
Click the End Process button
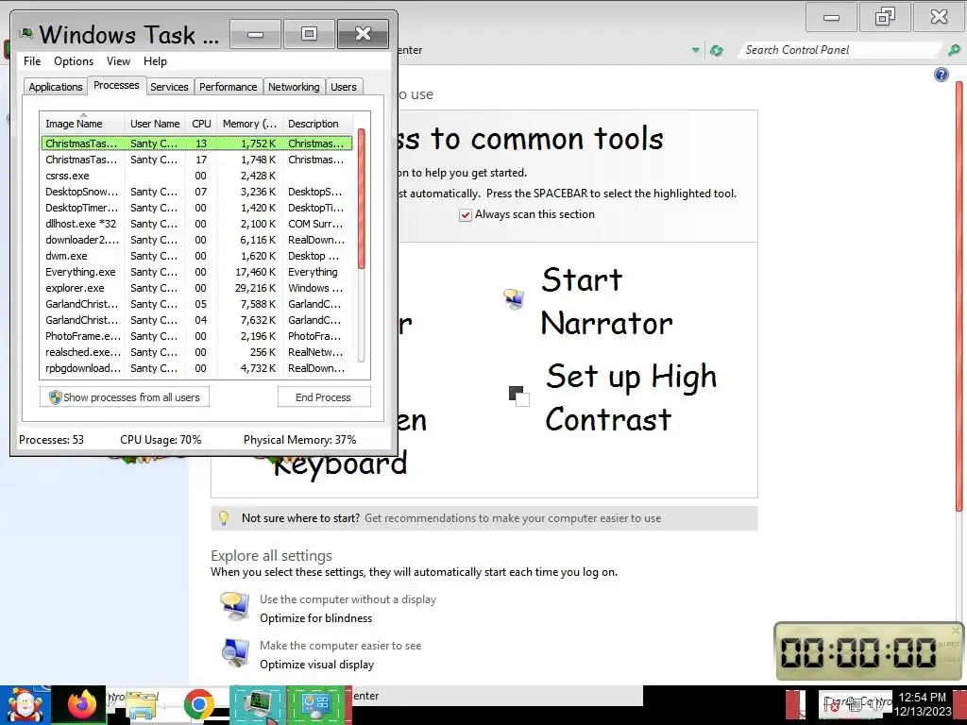coord(324,397)
